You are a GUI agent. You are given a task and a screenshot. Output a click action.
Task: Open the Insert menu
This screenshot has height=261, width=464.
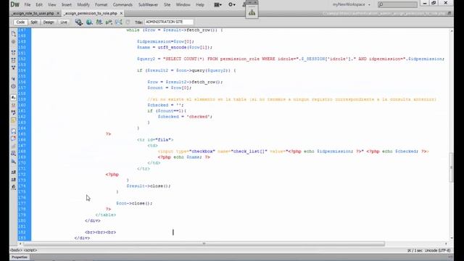pos(67,5)
